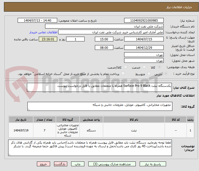This screenshot has height=171, width=199.
Task: Click the واحد شمارش column header
Action: (91, 120)
